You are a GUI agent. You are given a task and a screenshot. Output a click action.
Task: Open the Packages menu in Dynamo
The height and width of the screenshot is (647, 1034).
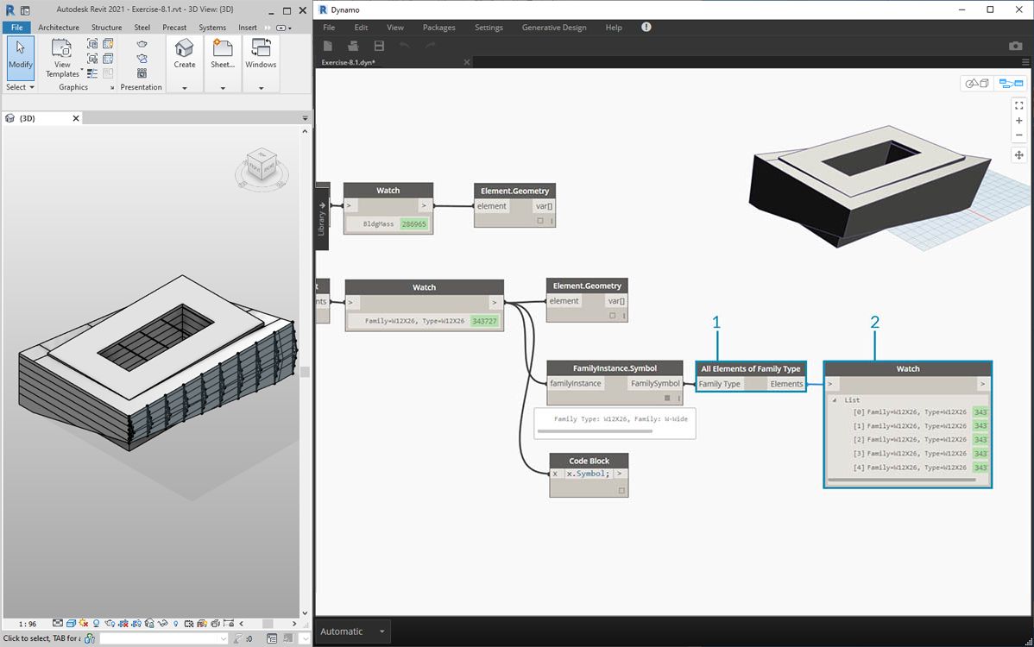tap(438, 28)
